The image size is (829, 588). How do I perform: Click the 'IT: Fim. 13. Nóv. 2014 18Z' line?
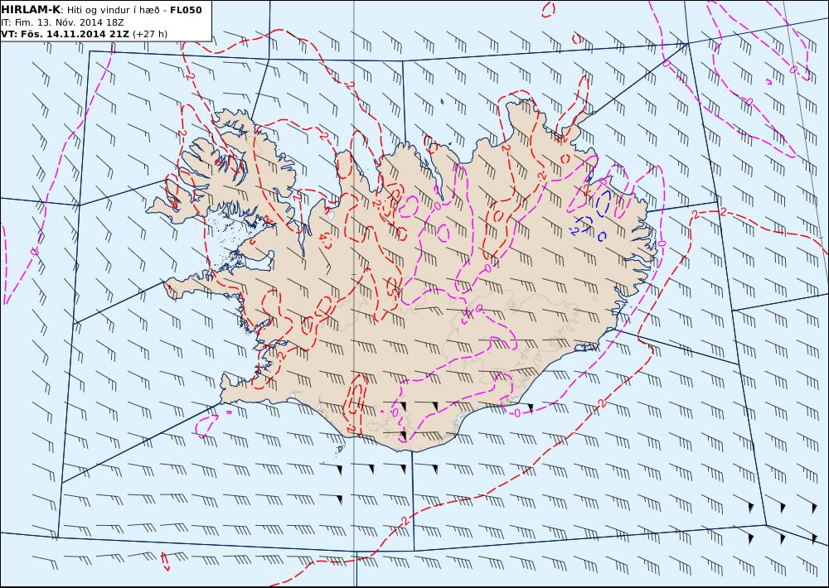click(x=62, y=22)
